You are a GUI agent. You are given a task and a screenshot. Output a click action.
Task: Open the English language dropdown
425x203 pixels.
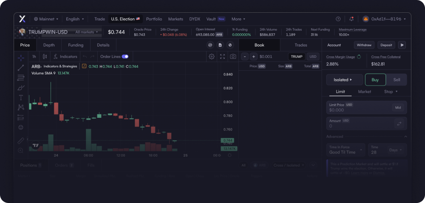pyautogui.click(x=75, y=19)
